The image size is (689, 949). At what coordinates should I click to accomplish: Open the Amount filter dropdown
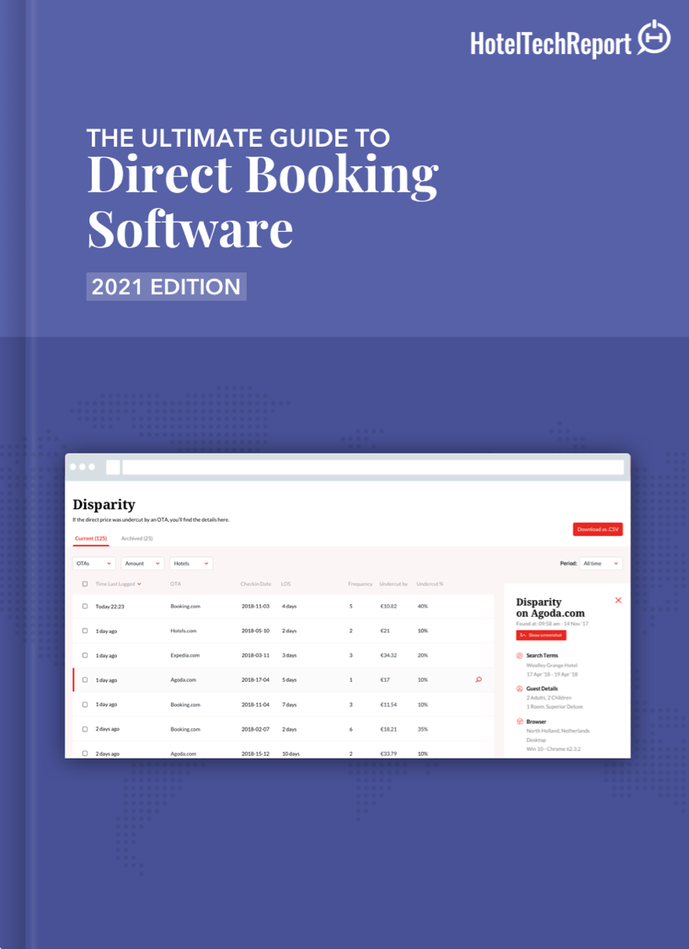tap(142, 564)
